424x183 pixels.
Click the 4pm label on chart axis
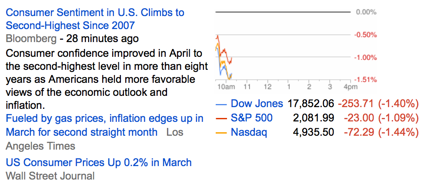point(350,87)
